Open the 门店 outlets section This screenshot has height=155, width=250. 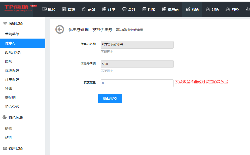coord(149,9)
